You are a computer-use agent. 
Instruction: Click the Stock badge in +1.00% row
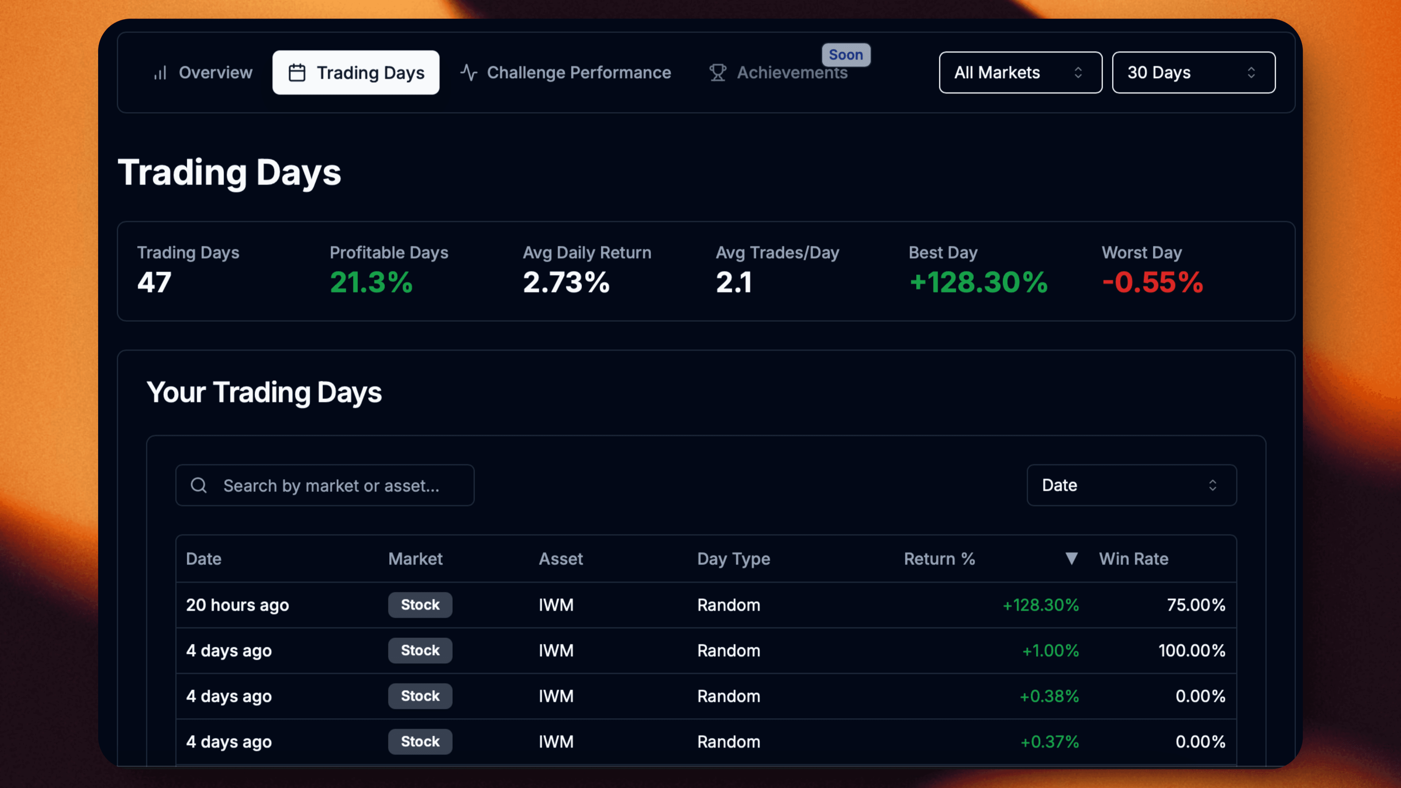pos(420,650)
